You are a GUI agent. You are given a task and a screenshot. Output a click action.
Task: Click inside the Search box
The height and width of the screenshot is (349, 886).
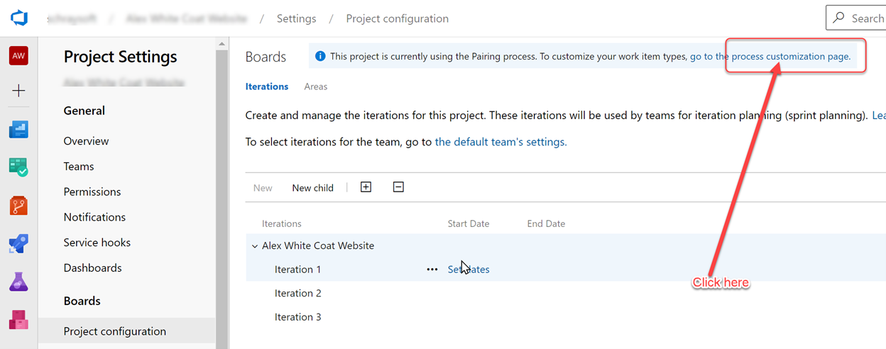[x=856, y=18]
